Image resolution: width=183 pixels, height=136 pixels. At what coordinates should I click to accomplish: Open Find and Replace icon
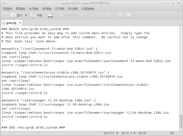[128, 15]
